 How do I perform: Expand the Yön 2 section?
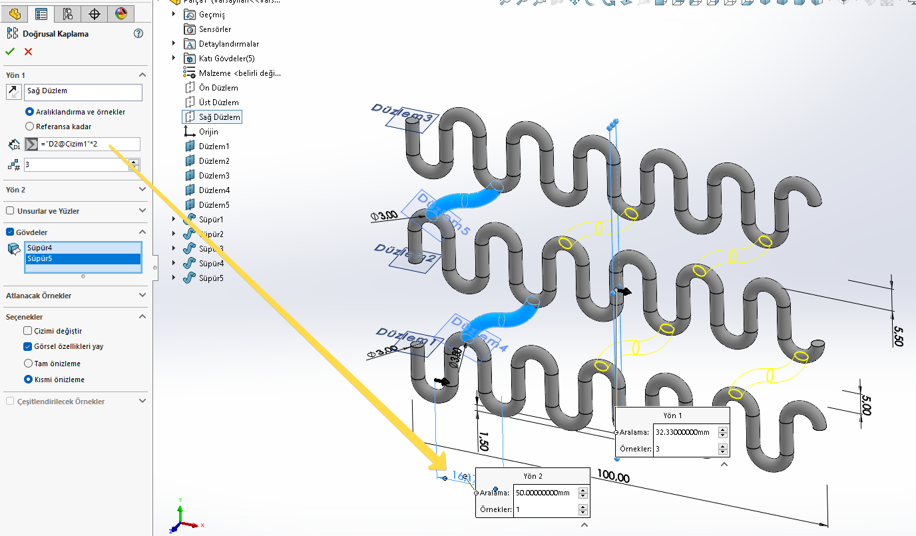142,190
